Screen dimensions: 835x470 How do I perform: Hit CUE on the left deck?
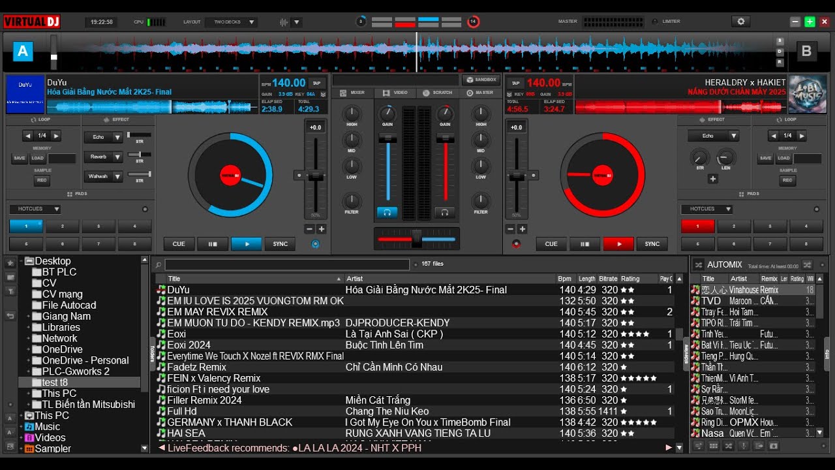[x=179, y=244]
